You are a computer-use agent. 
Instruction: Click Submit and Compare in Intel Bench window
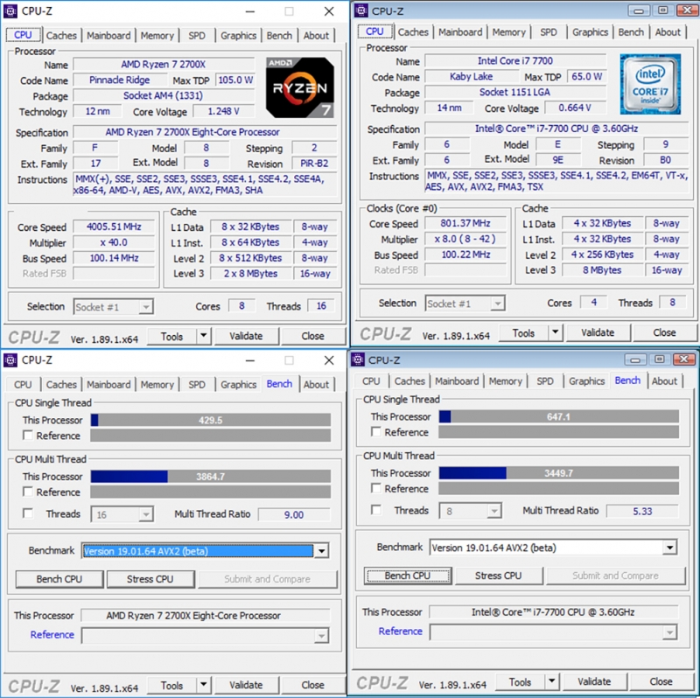click(616, 576)
